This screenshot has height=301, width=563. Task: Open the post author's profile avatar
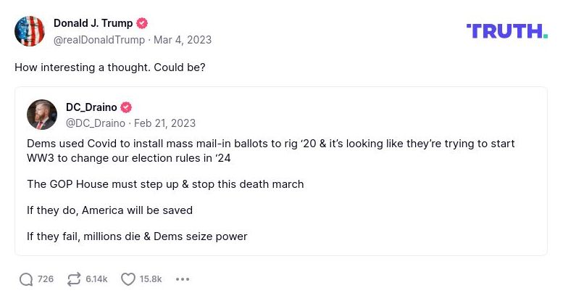pos(30,30)
